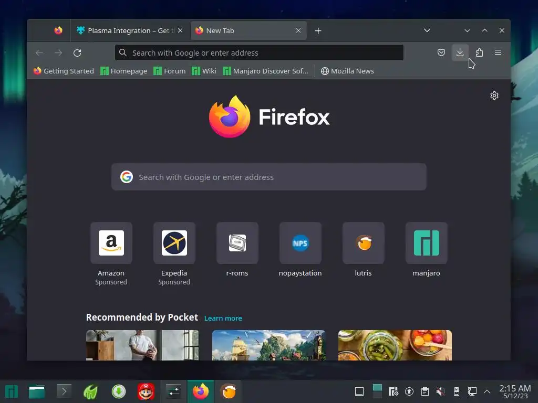Image resolution: width=538 pixels, height=403 pixels.
Task: Open updates tray icon
Action: (409, 391)
